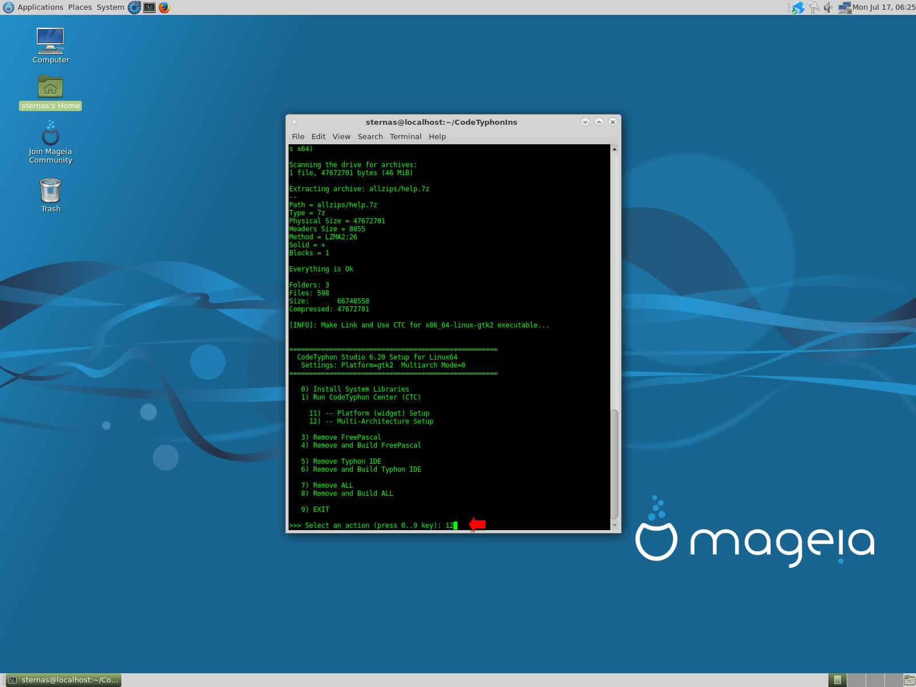Close the terminal window
This screenshot has width=916, height=687.
coord(613,122)
